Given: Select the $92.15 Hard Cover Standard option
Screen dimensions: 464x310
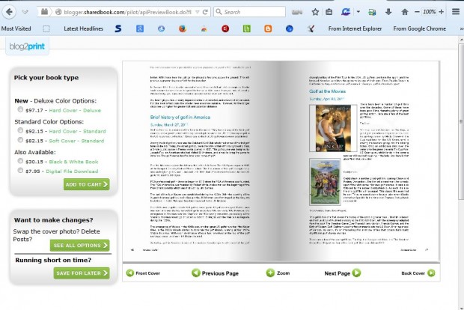Looking at the screenshot, I should 19,130.
